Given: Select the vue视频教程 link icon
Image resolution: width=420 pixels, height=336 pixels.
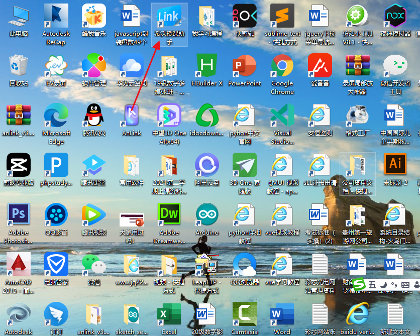Looking at the screenshot, I should tap(282, 215).
